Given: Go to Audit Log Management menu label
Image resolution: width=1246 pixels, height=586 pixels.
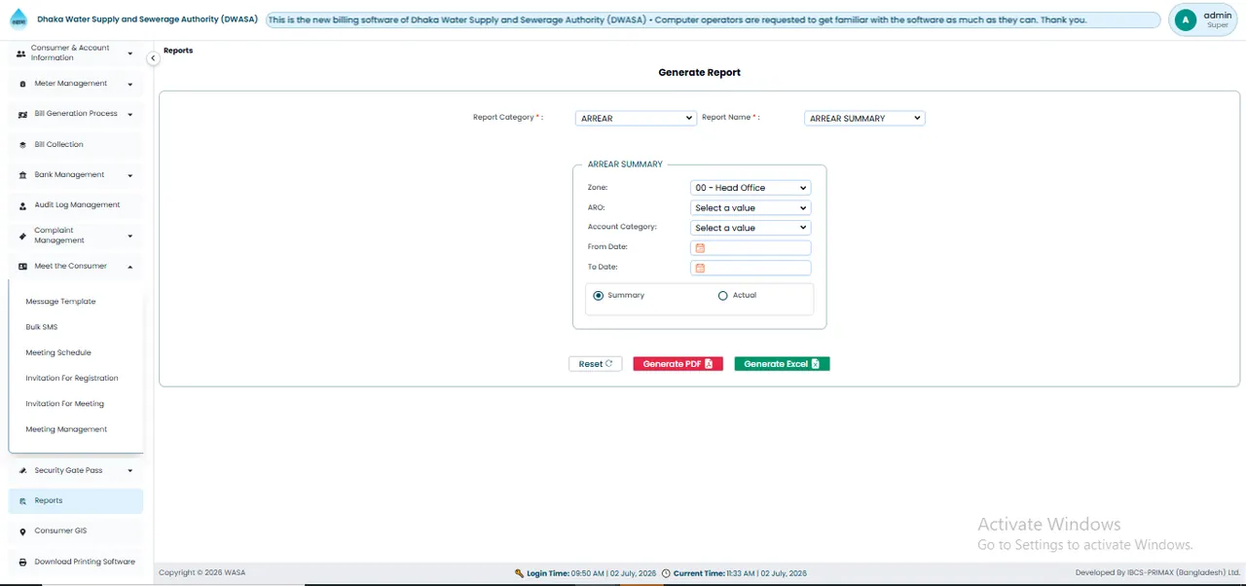Looking at the screenshot, I should pos(77,204).
